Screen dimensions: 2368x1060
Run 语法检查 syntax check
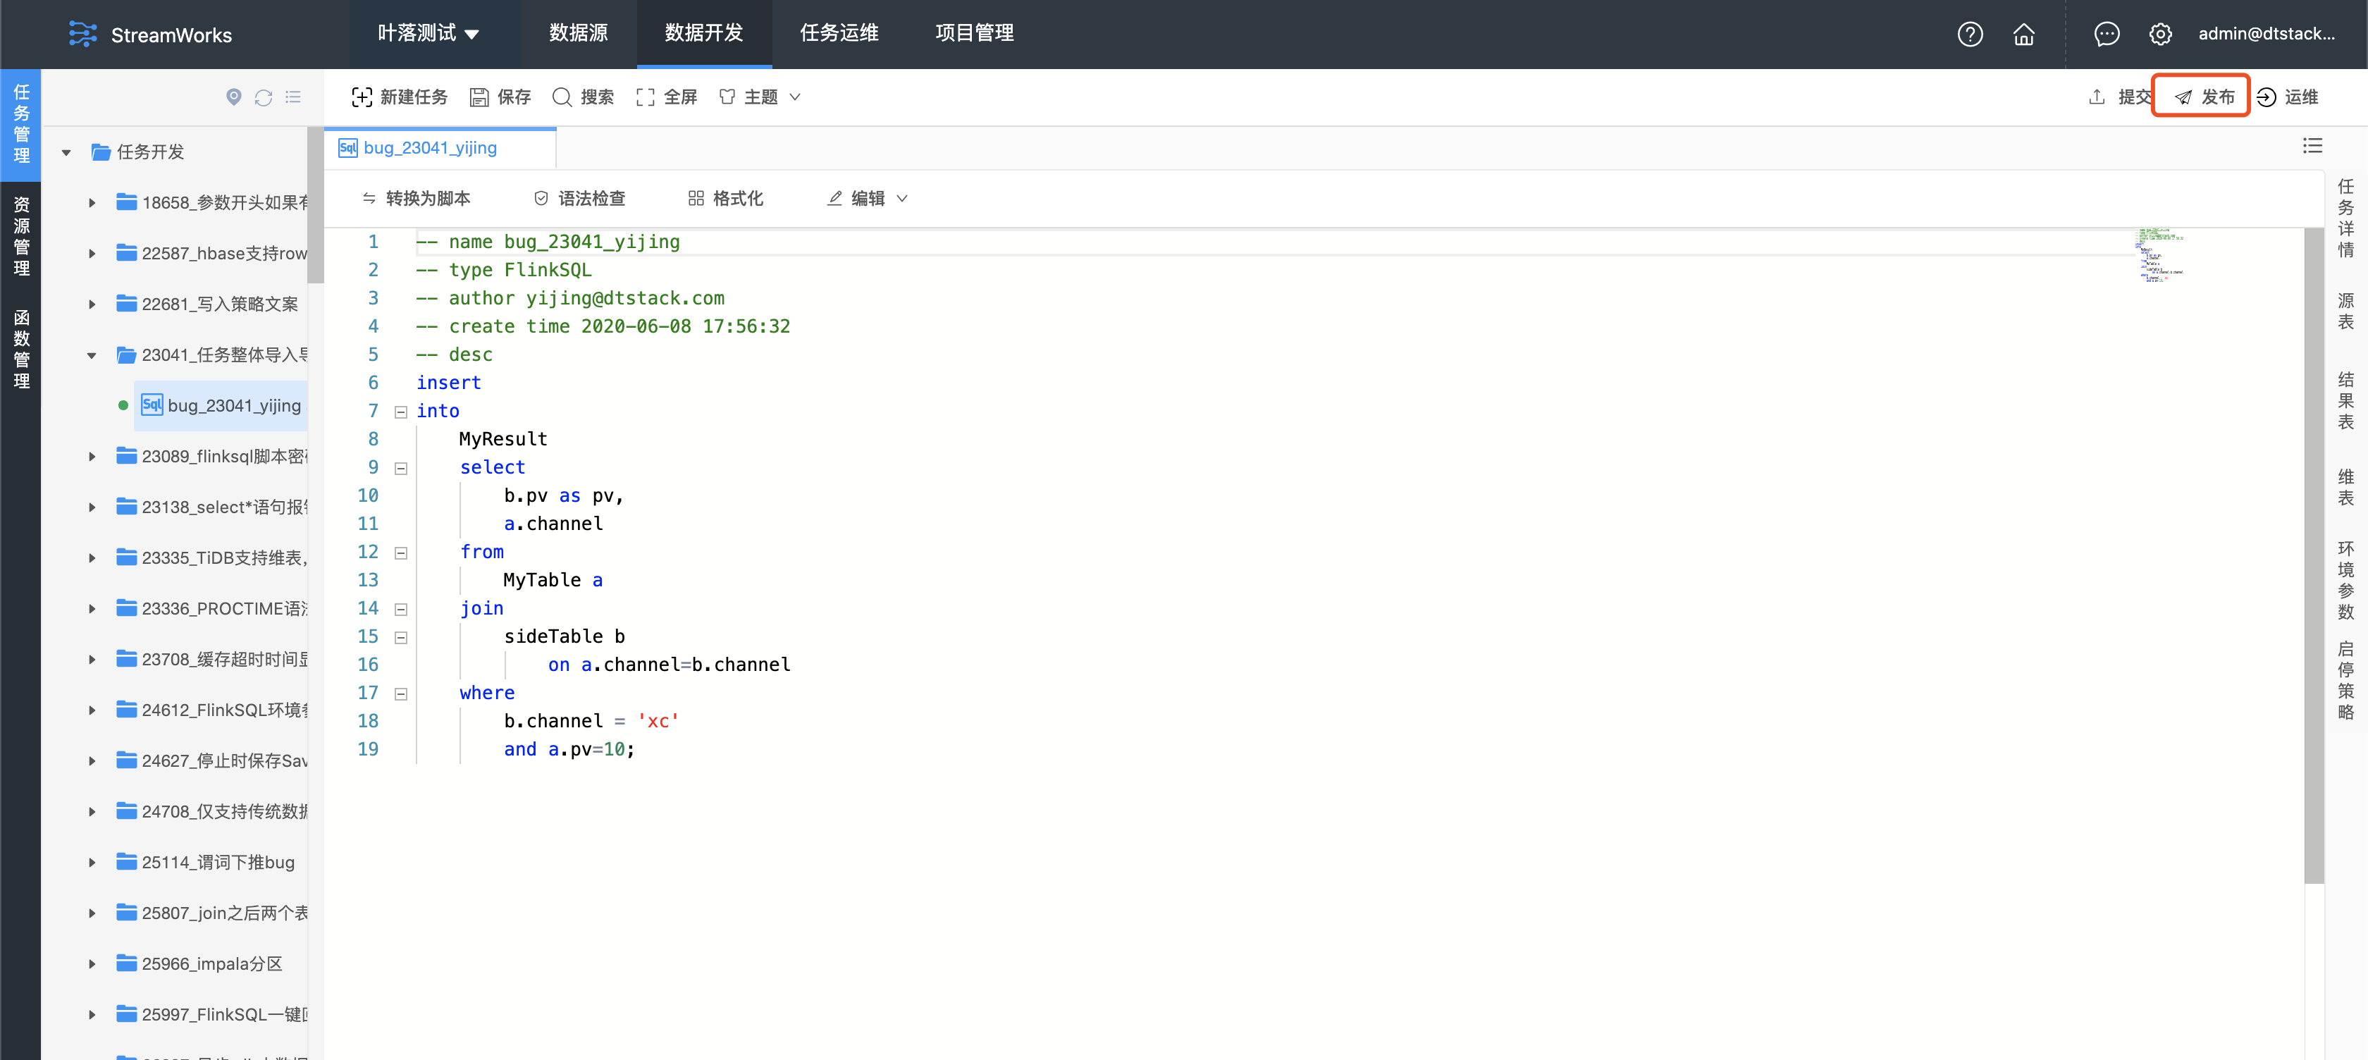579,199
